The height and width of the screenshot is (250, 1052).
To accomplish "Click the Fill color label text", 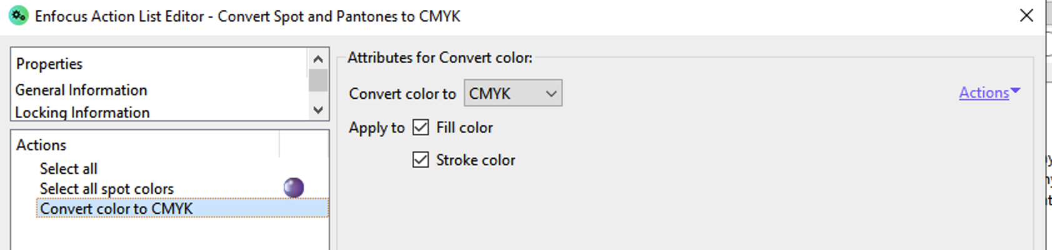I will click(x=465, y=127).
